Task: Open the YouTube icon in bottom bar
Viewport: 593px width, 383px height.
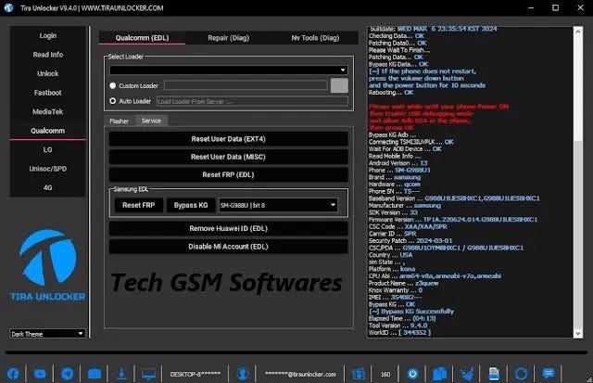Action: coord(40,374)
